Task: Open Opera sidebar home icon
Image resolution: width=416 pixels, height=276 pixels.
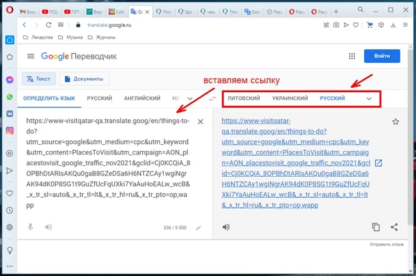Action: 10,40
